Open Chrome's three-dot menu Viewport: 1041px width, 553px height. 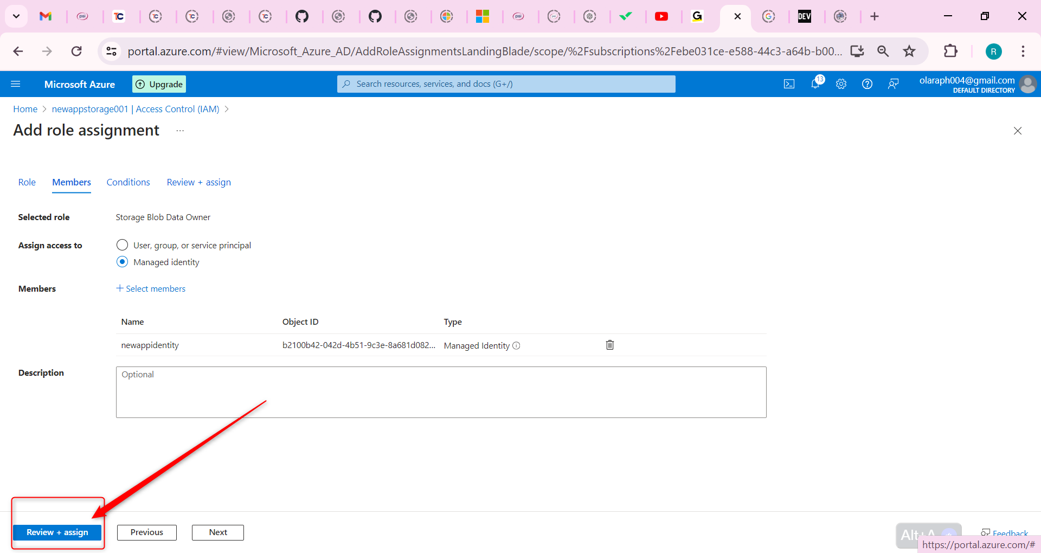click(1023, 51)
